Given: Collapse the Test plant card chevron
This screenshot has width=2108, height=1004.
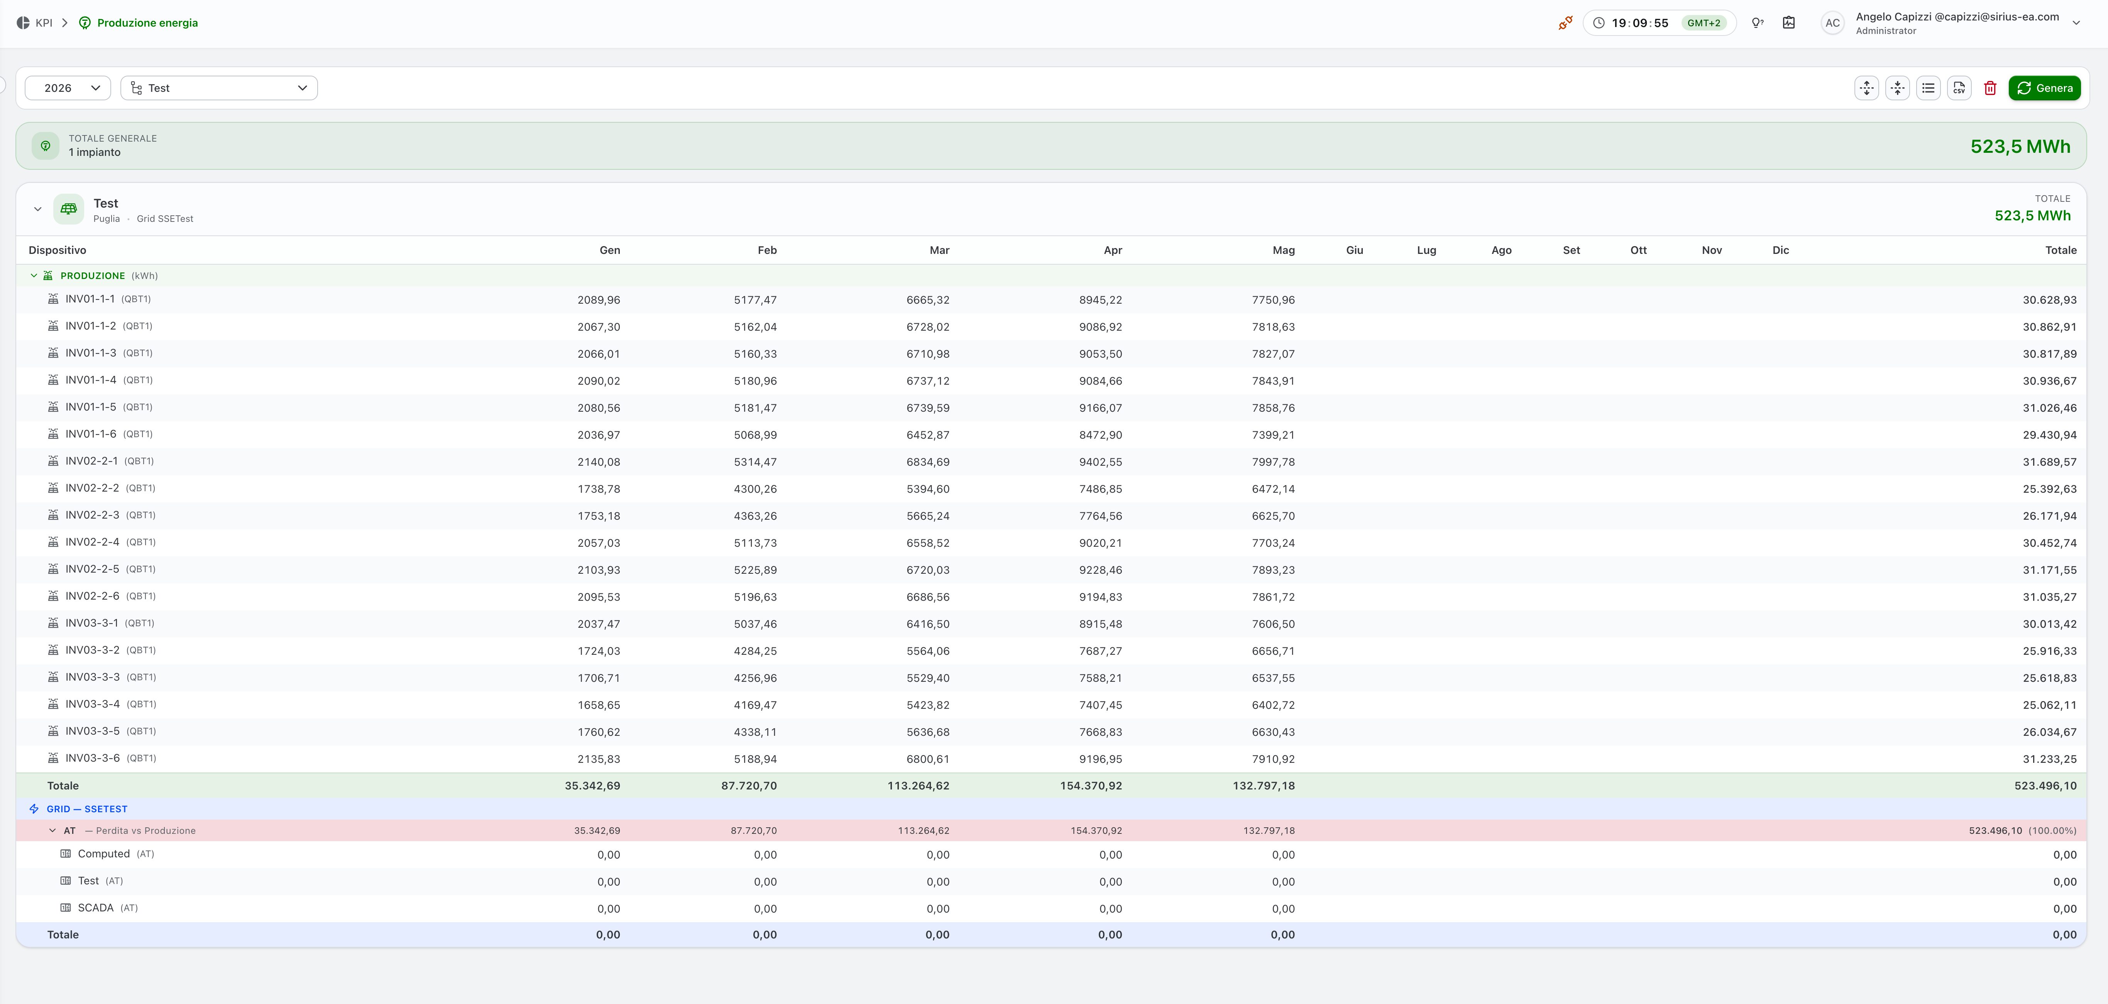Looking at the screenshot, I should coord(38,210).
